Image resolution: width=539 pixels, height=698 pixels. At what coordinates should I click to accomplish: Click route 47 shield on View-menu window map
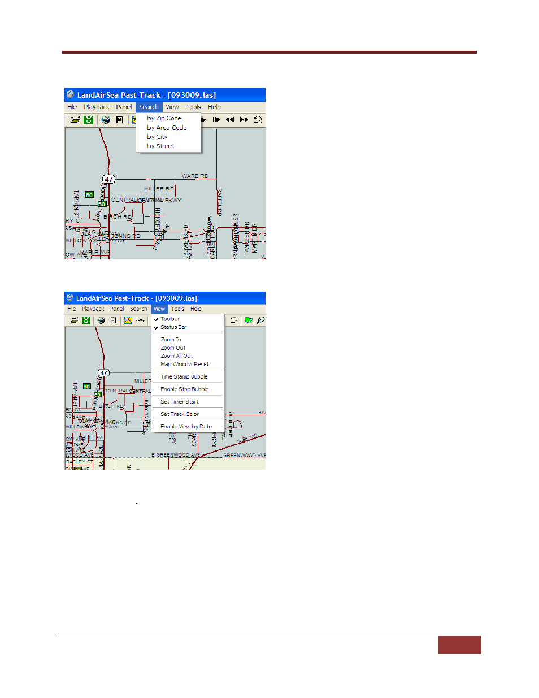(x=103, y=372)
